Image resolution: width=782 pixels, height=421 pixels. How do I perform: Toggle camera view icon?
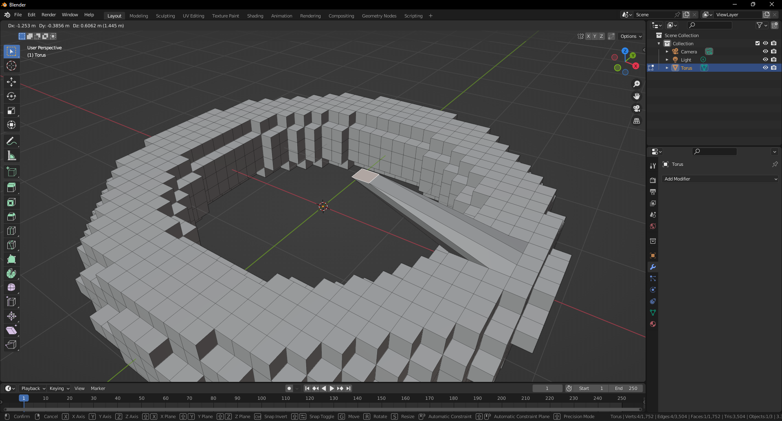[637, 108]
